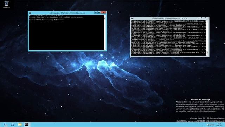Show hidden tray icons with the arrow

click(205, 125)
